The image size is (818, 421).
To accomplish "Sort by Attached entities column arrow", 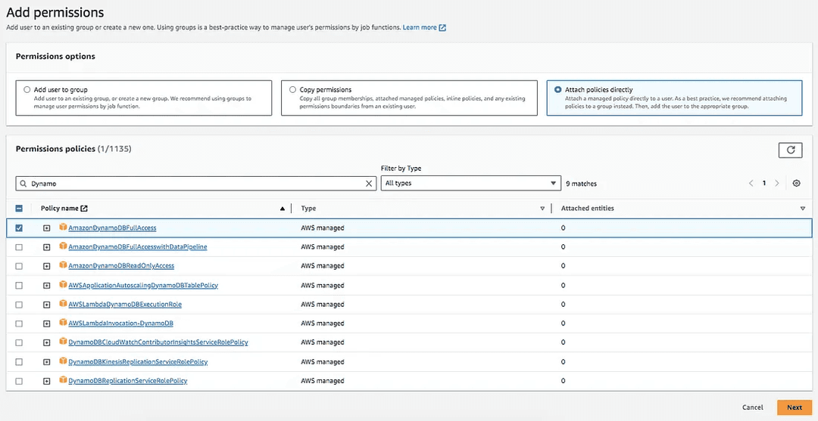I will pos(802,209).
